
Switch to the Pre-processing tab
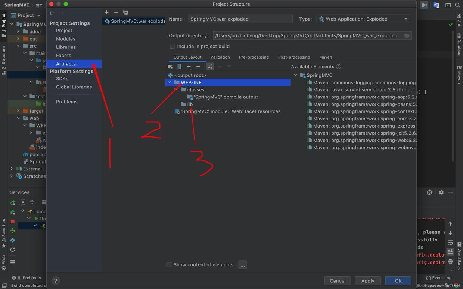pos(254,57)
